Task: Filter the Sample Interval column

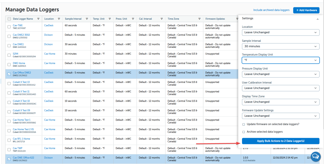Action: [x=87, y=19]
